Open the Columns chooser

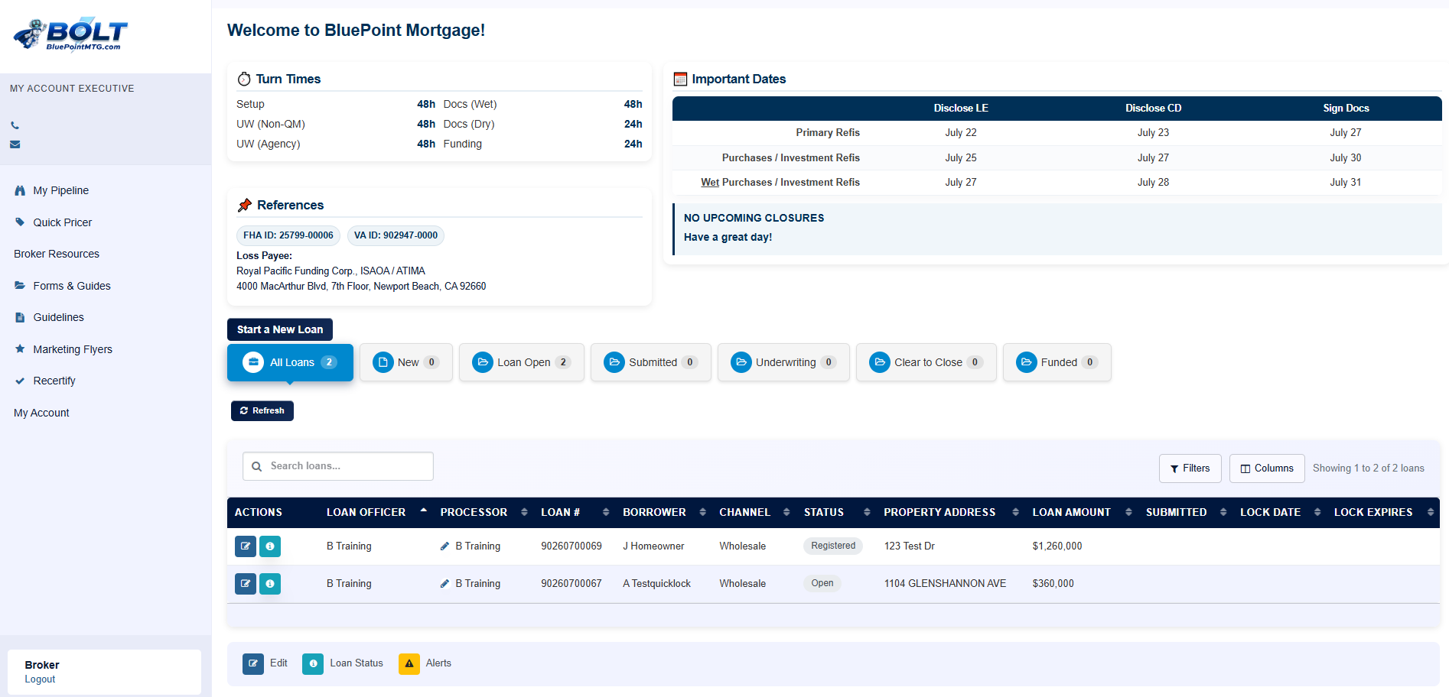click(x=1267, y=468)
